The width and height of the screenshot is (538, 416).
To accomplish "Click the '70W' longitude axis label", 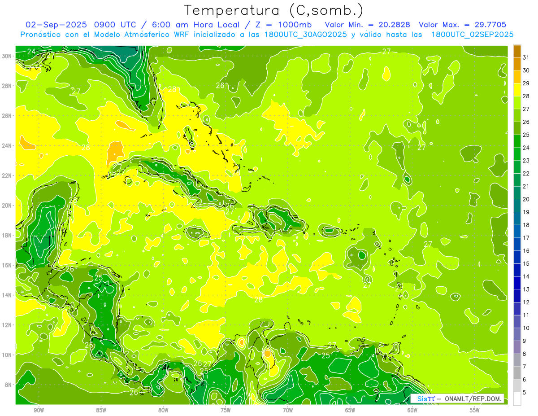I will coord(288,410).
